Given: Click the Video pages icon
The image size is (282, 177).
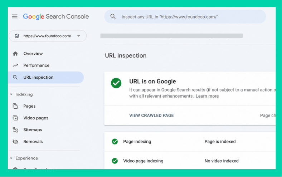Looking at the screenshot, I should click(15, 118).
